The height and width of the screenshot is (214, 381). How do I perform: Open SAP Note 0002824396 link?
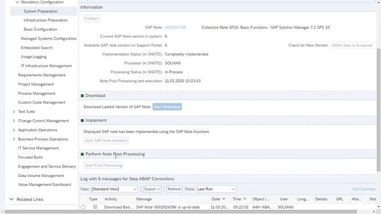click(176, 27)
